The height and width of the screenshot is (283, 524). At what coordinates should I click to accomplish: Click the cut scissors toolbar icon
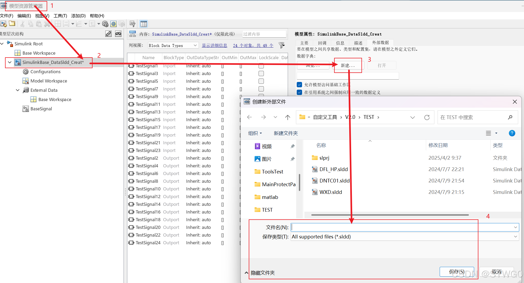23,24
